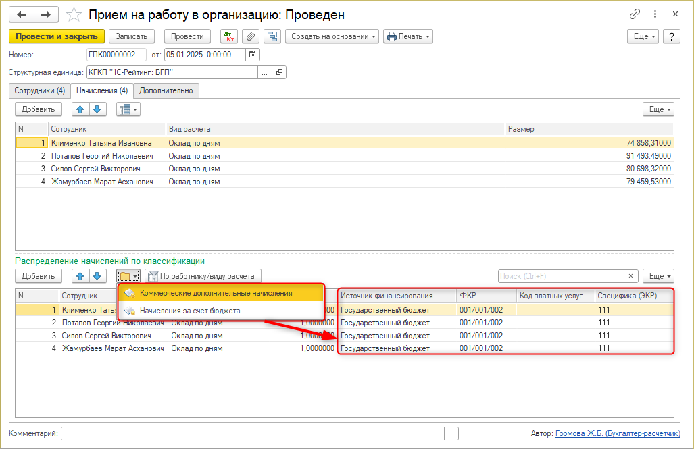
Task: Open the Дт/Кт postings report icon
Action: tap(229, 36)
